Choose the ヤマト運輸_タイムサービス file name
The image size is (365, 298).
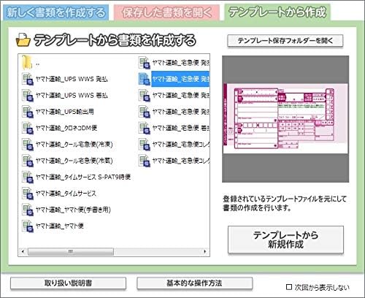coord(66,194)
